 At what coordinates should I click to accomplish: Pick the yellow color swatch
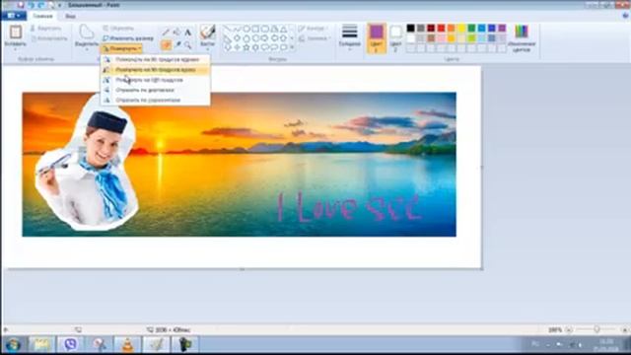coord(461,28)
